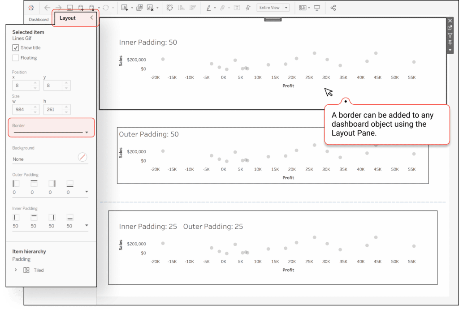
Task: Save the workbook with the Save icon
Action: 69,8
